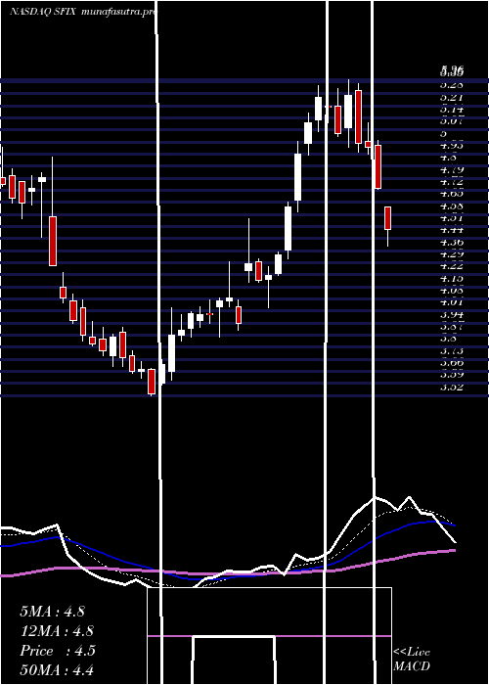
Task: Click the 4.15 price axis label
Action: click(x=452, y=278)
